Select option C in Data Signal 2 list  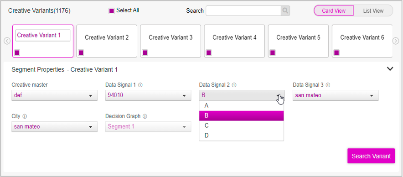coord(241,125)
